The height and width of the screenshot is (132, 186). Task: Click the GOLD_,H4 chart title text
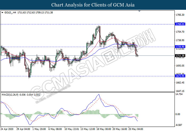point(10,13)
